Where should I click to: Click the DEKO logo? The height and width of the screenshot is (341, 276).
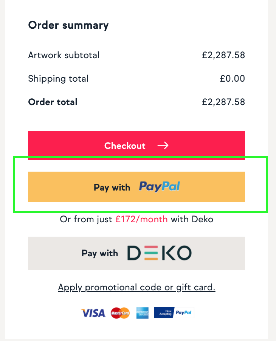160,253
